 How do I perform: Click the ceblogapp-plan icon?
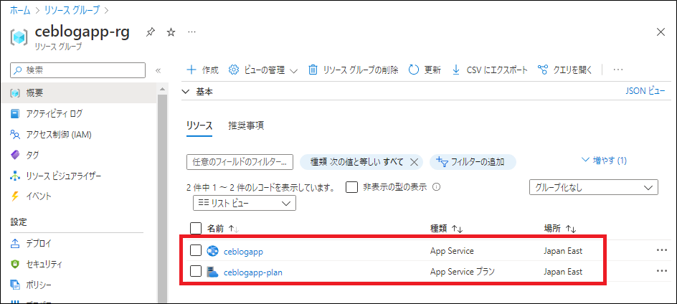pos(212,272)
